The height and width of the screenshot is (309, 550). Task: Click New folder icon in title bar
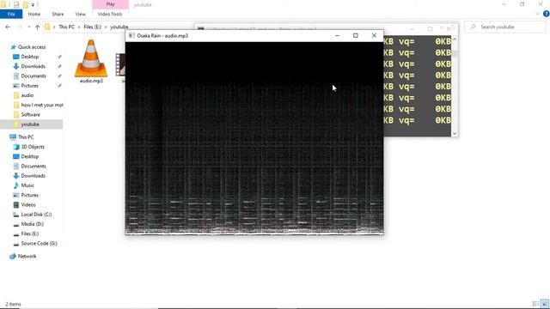point(25,4)
